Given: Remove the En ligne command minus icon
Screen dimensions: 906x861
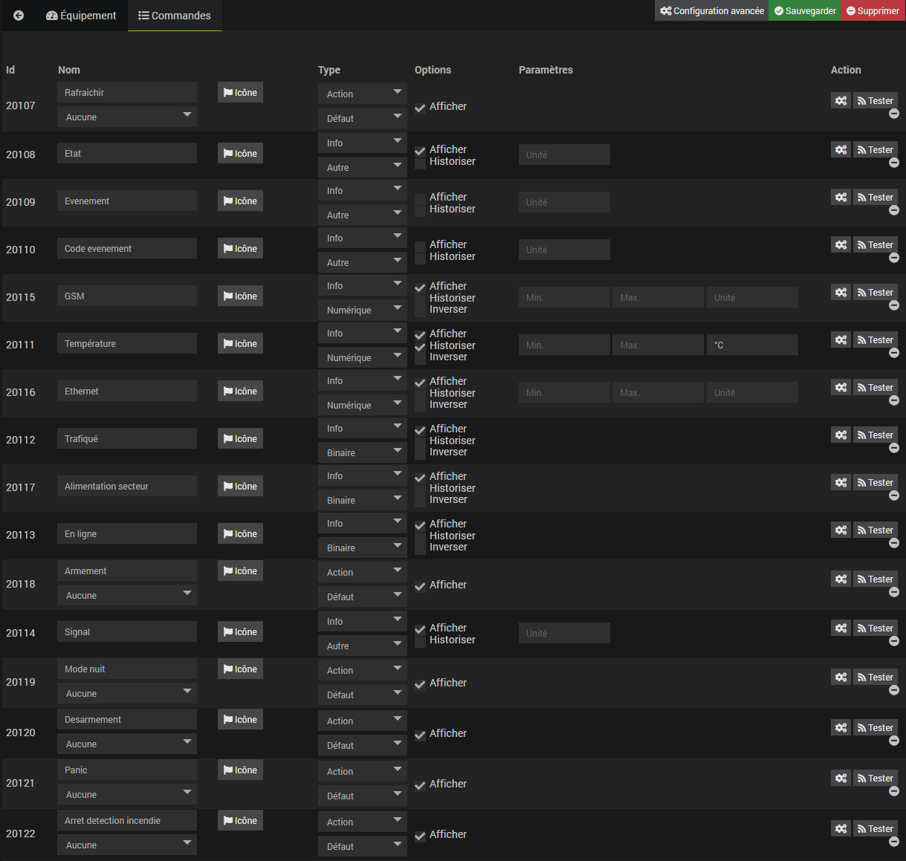Looking at the screenshot, I should (894, 543).
